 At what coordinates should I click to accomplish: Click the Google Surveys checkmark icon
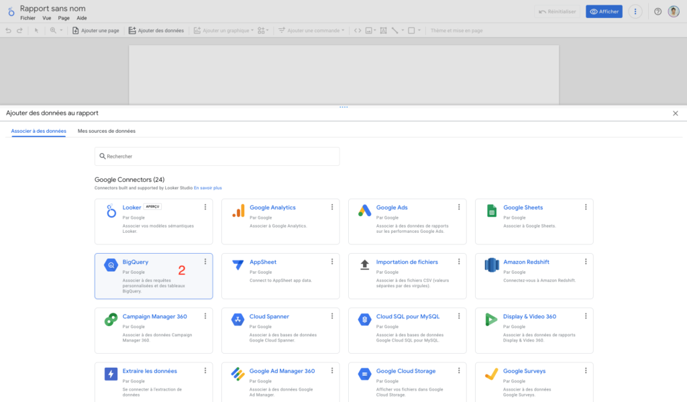[492, 374]
